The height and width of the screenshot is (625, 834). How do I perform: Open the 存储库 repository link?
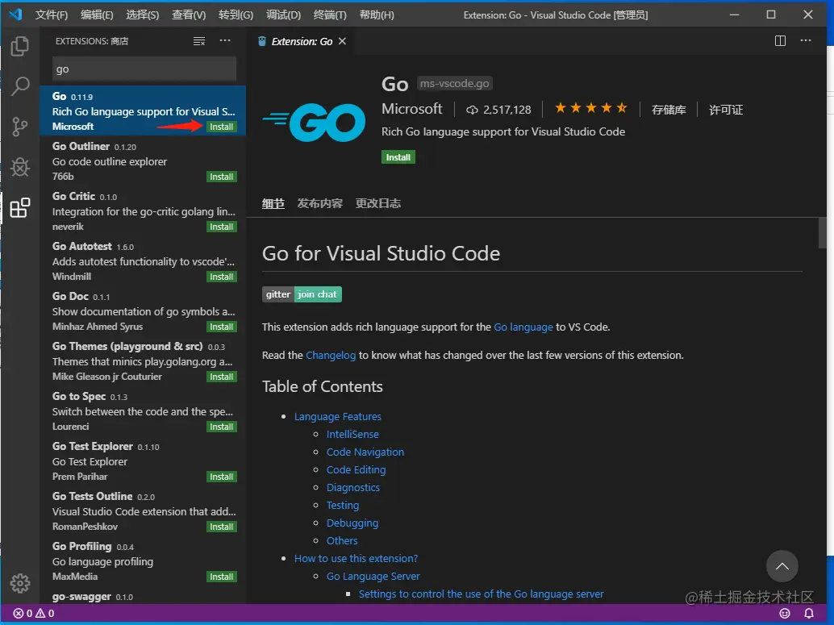pyautogui.click(x=669, y=110)
